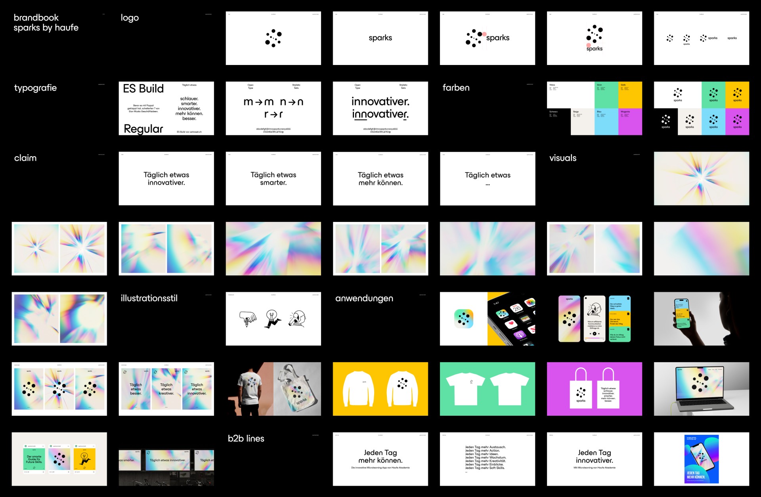Click the Magenta swatch in the color palette slide
This screenshot has height=497, width=761.
[x=630, y=122]
